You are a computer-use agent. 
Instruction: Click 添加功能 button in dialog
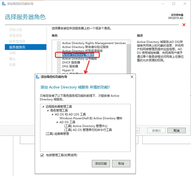click(101, 163)
